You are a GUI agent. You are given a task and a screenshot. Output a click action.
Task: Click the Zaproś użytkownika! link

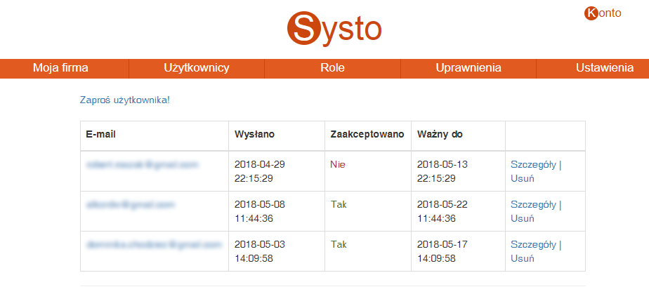tap(125, 100)
